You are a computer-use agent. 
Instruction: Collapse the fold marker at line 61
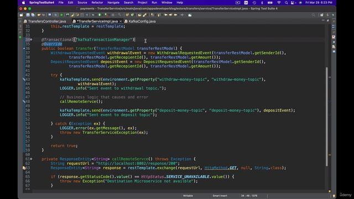(31, 159)
